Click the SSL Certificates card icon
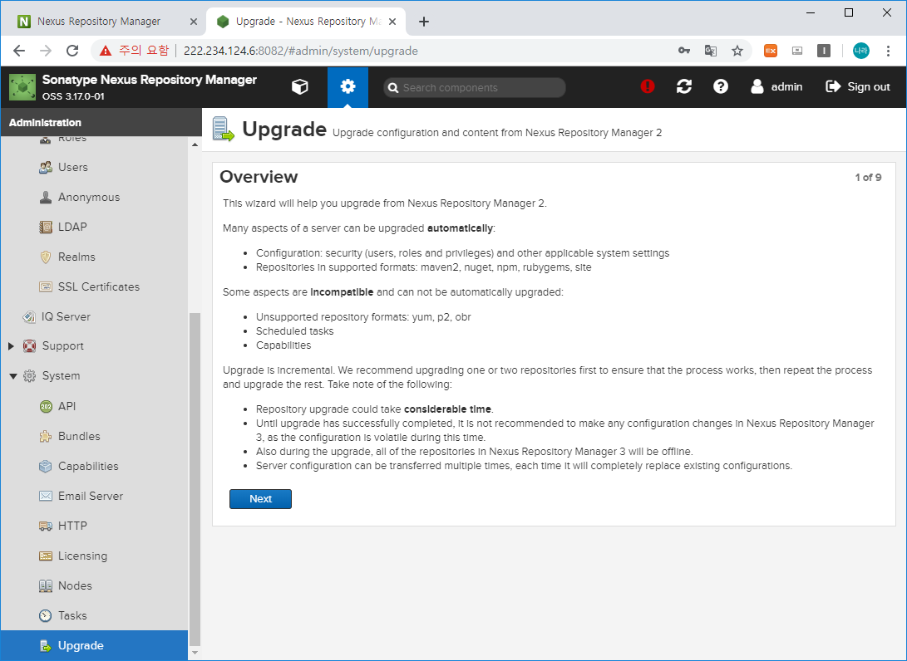The height and width of the screenshot is (661, 907). tap(45, 286)
